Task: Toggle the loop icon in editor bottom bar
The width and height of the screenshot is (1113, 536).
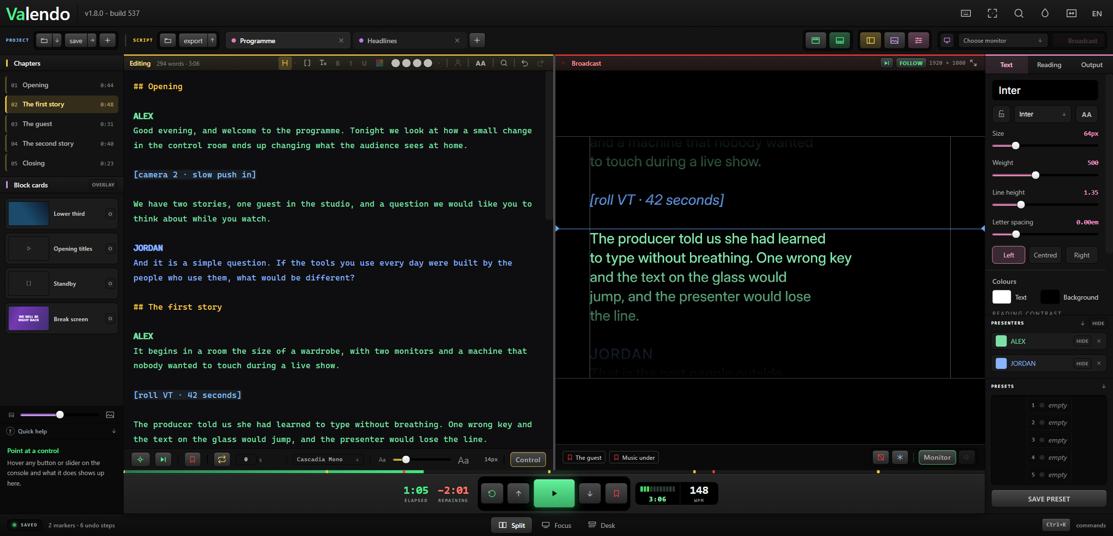Action: click(222, 459)
